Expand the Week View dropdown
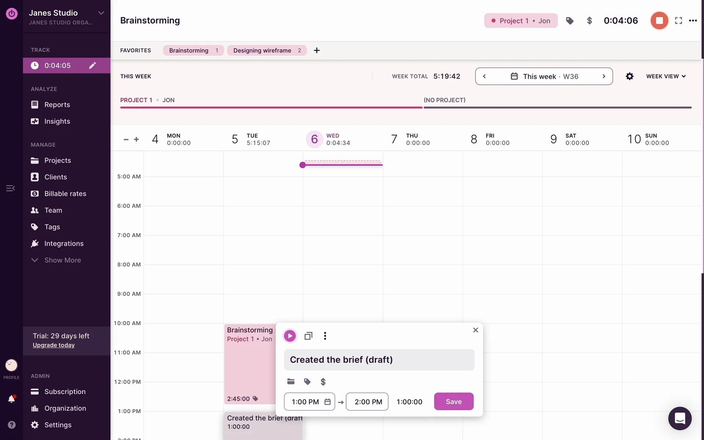This screenshot has width=704, height=440. (665, 76)
